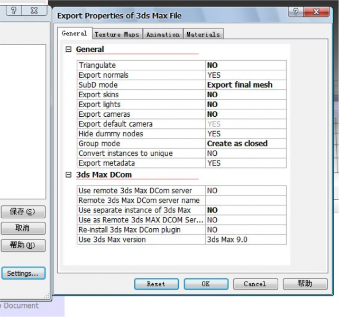Confirm with the OK button
The image size is (339, 317).
point(206,284)
